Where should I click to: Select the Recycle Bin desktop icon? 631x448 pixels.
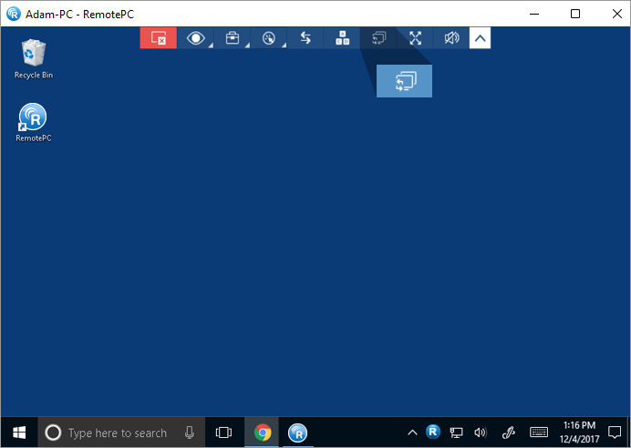pos(34,56)
